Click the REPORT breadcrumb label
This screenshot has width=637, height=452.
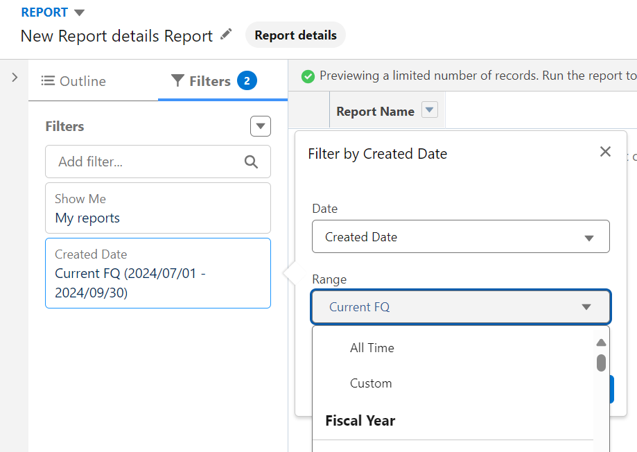pos(44,12)
